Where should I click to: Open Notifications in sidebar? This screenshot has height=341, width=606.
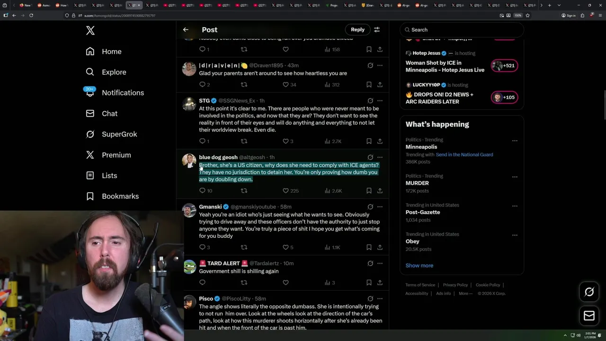[x=115, y=93]
